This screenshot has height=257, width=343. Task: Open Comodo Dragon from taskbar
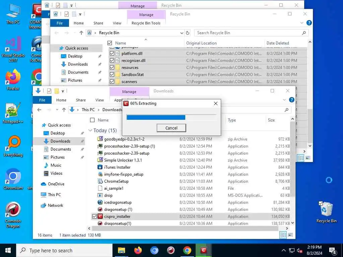170,250
